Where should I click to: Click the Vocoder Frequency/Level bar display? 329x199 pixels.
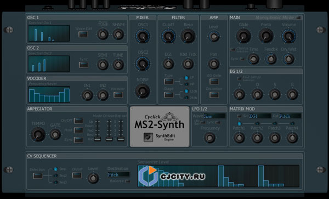[x=49, y=94]
